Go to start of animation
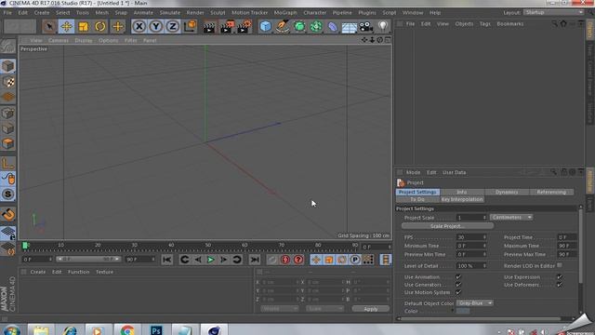Viewport: 595px width, 335px height. (166, 260)
